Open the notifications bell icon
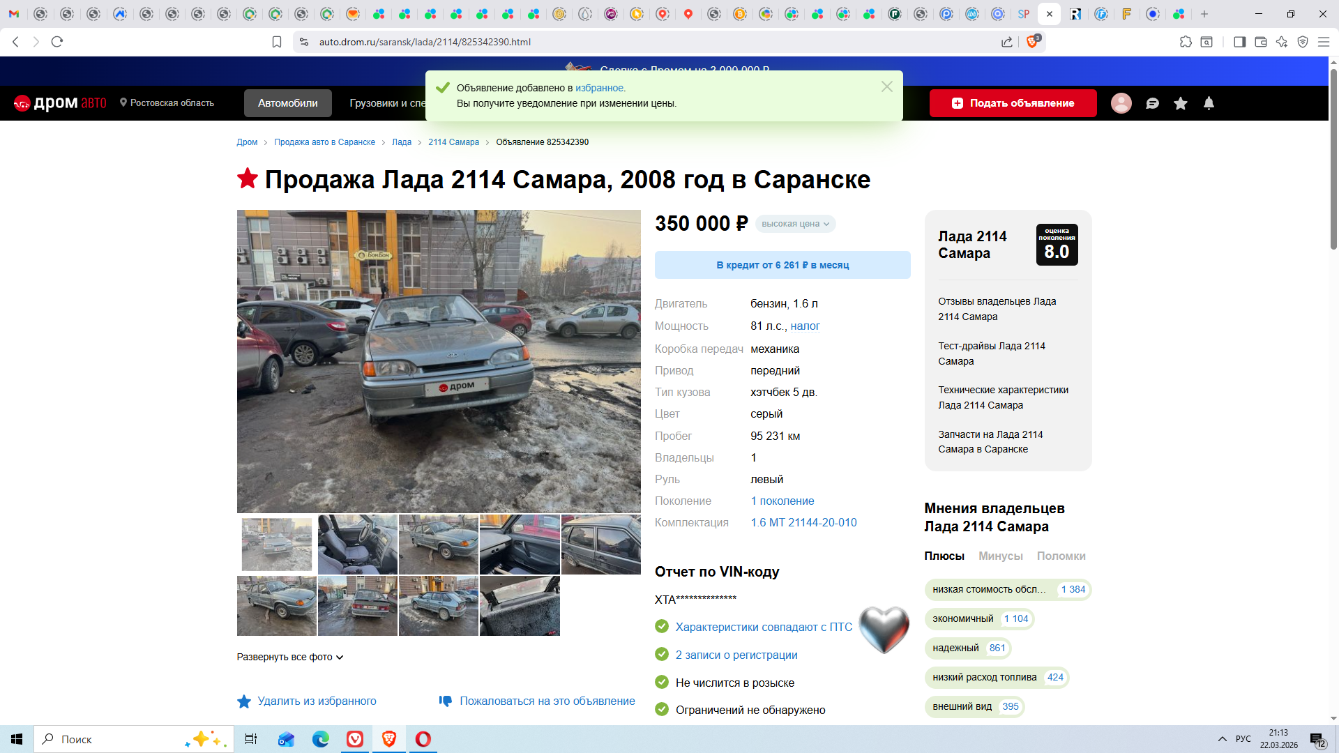Viewport: 1339px width, 753px height. (1209, 103)
